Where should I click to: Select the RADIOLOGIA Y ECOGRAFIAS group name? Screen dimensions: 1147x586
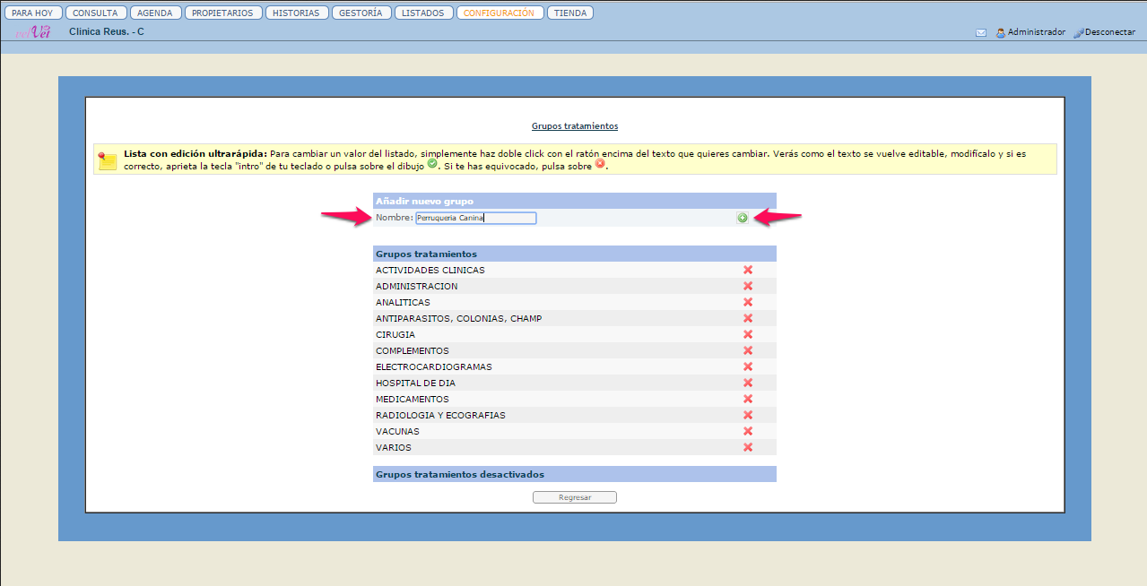pyautogui.click(x=440, y=415)
